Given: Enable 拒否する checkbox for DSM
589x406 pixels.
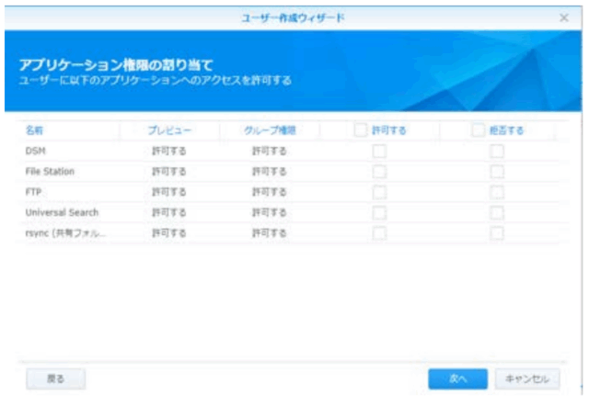Looking at the screenshot, I should pos(497,151).
